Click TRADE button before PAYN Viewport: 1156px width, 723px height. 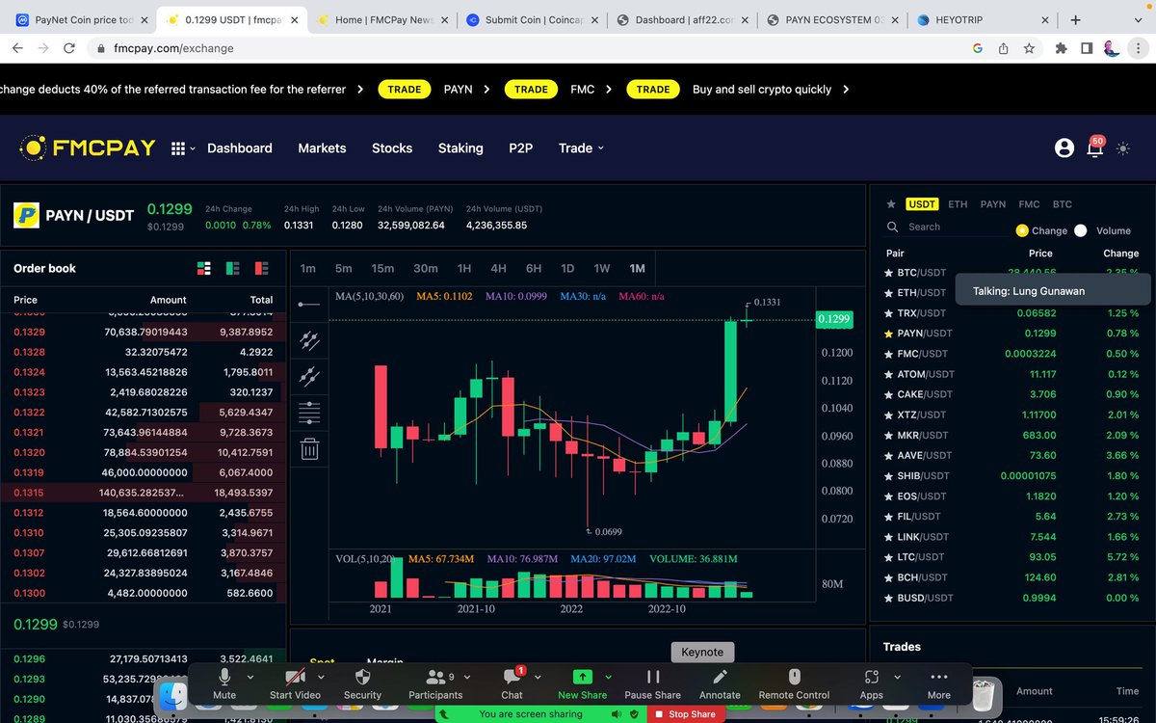click(405, 89)
